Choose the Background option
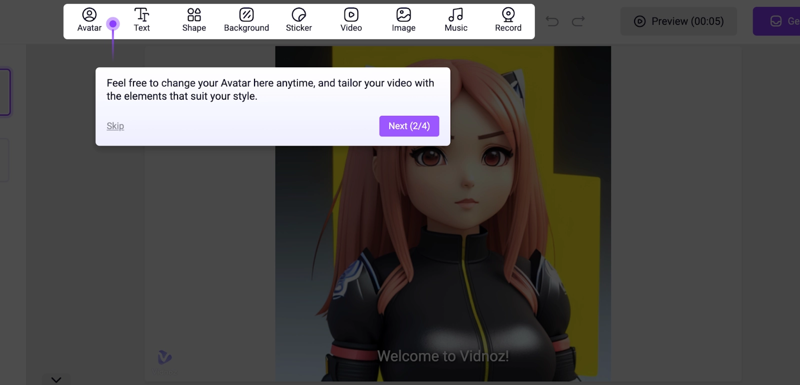This screenshot has width=800, height=385. point(246,20)
